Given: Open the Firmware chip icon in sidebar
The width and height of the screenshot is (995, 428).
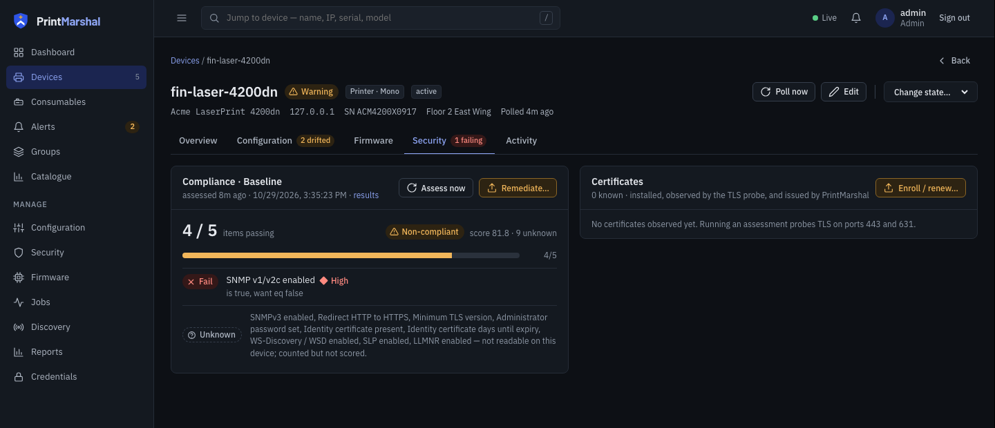Looking at the screenshot, I should coord(19,278).
